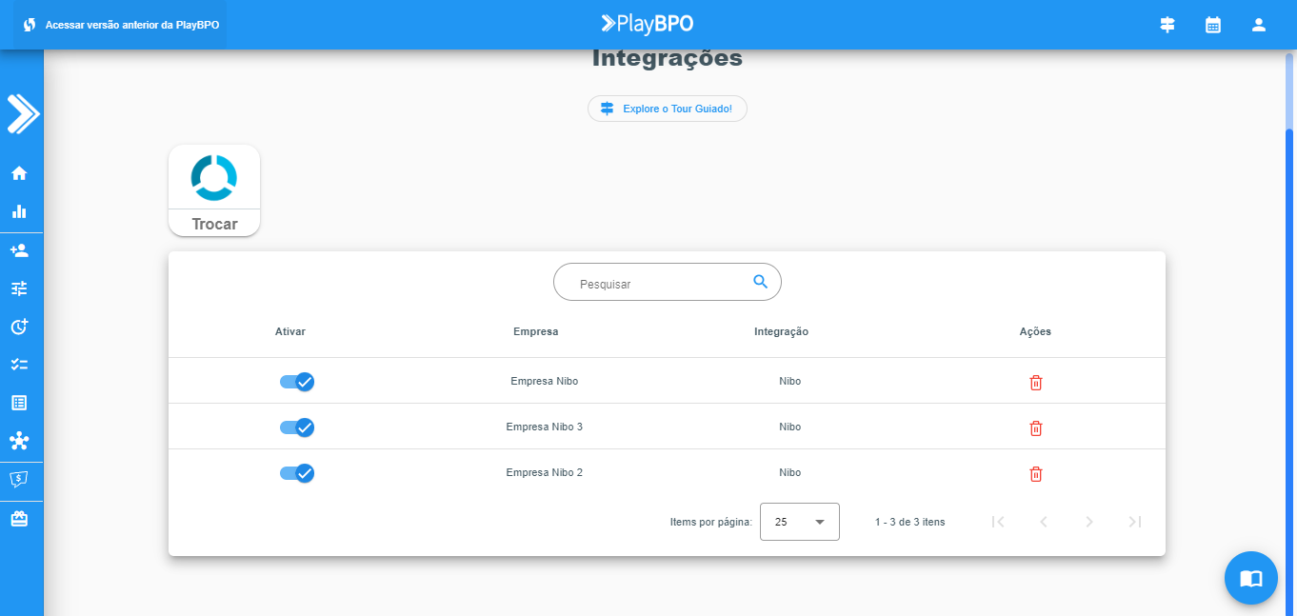Click the Trocar button
1297x616 pixels.
click(x=214, y=224)
